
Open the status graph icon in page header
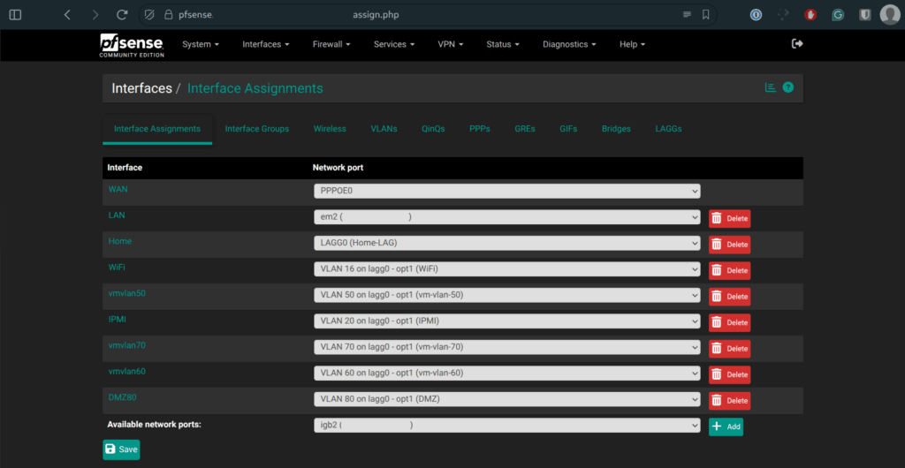[770, 87]
